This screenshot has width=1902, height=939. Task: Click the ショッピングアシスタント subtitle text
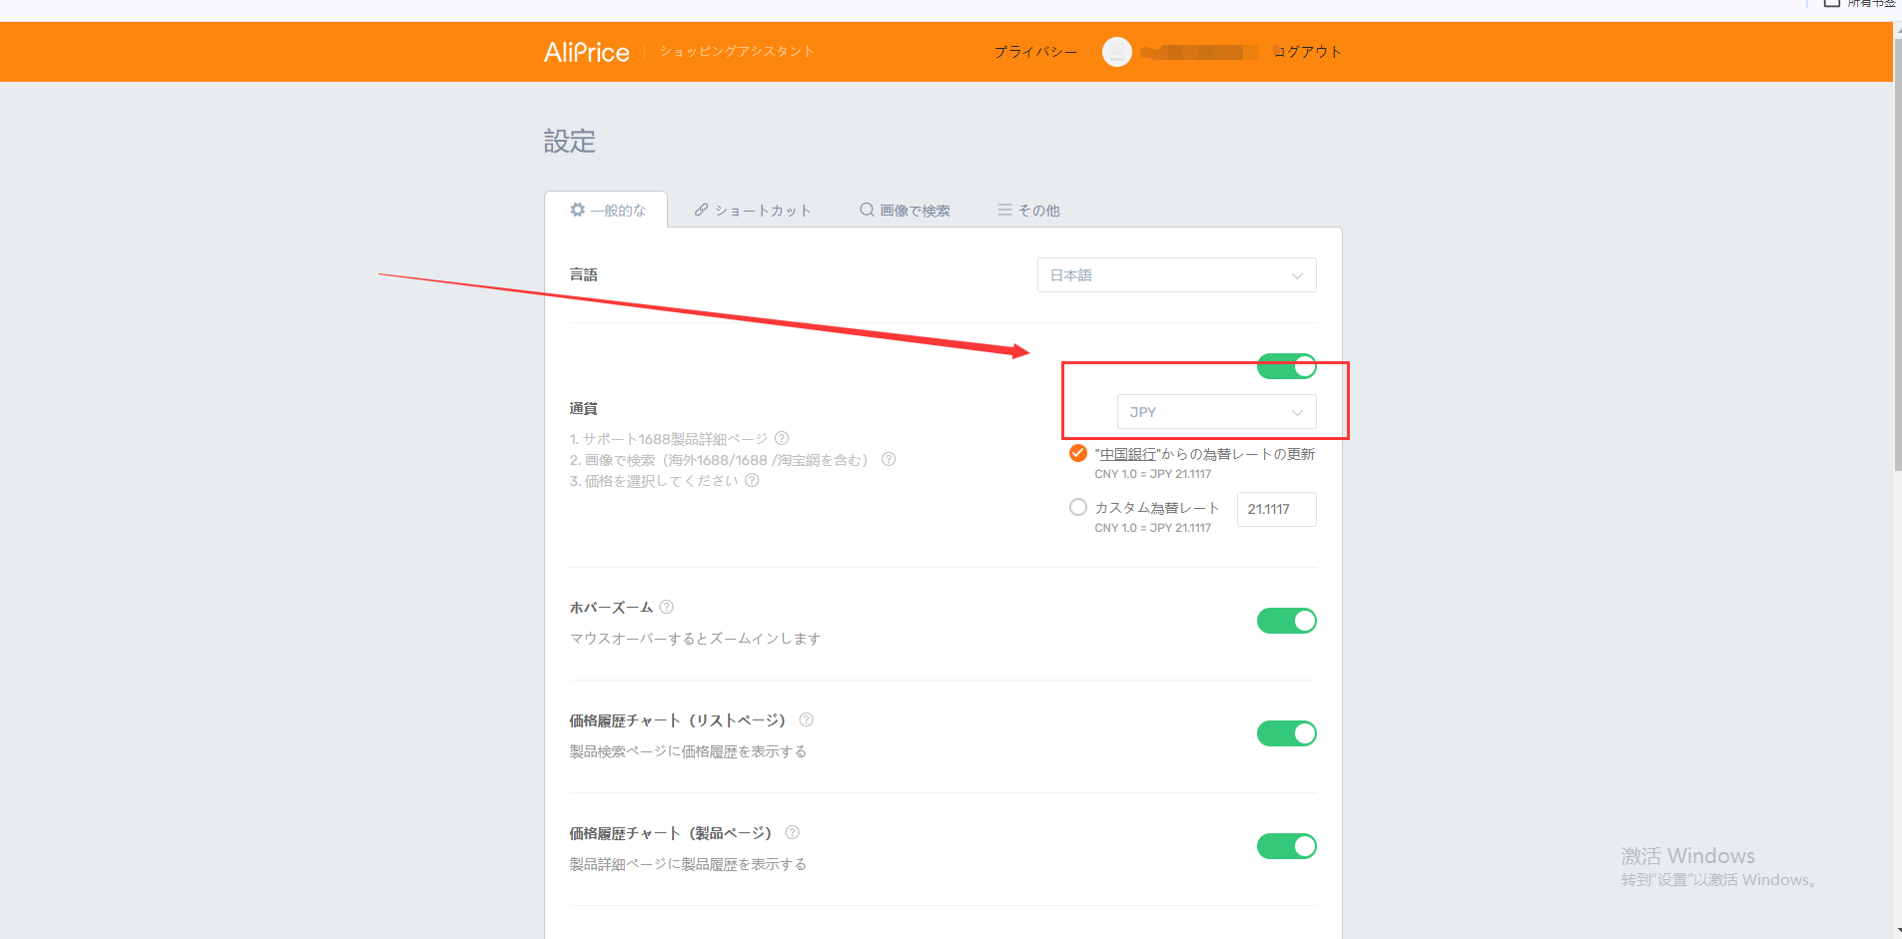(x=737, y=51)
